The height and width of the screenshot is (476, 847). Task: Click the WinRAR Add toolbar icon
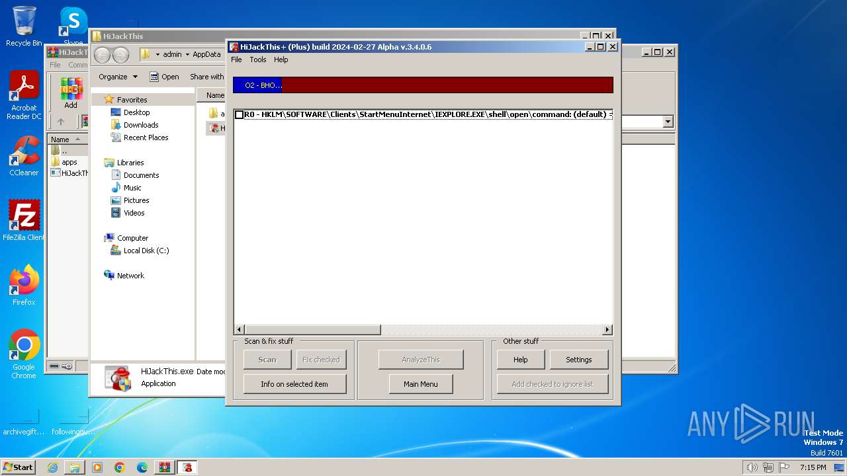click(71, 93)
